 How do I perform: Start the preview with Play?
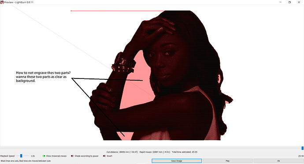(x=228, y=161)
